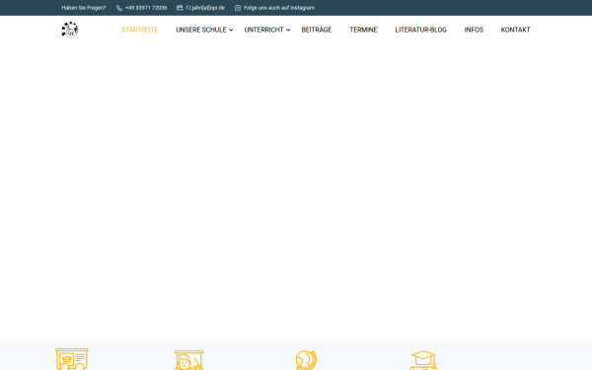
Task: Click the presentation board icon
Action: 72,359
